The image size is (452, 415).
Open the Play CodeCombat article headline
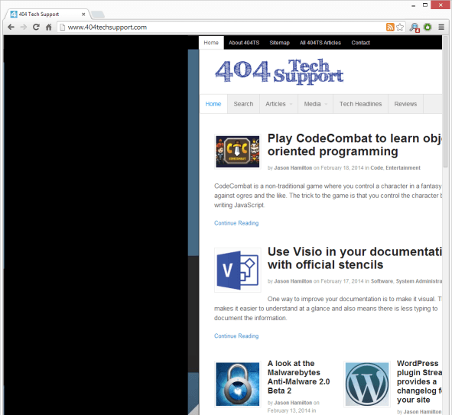click(x=354, y=145)
